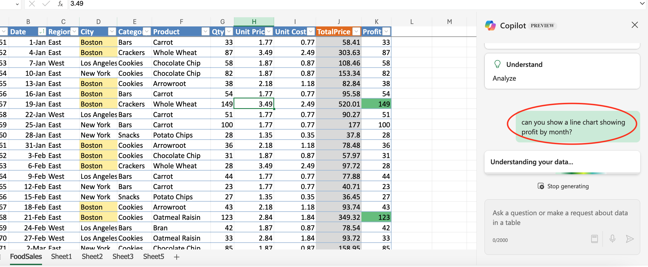Click the Understand Analyze card

tap(562, 71)
